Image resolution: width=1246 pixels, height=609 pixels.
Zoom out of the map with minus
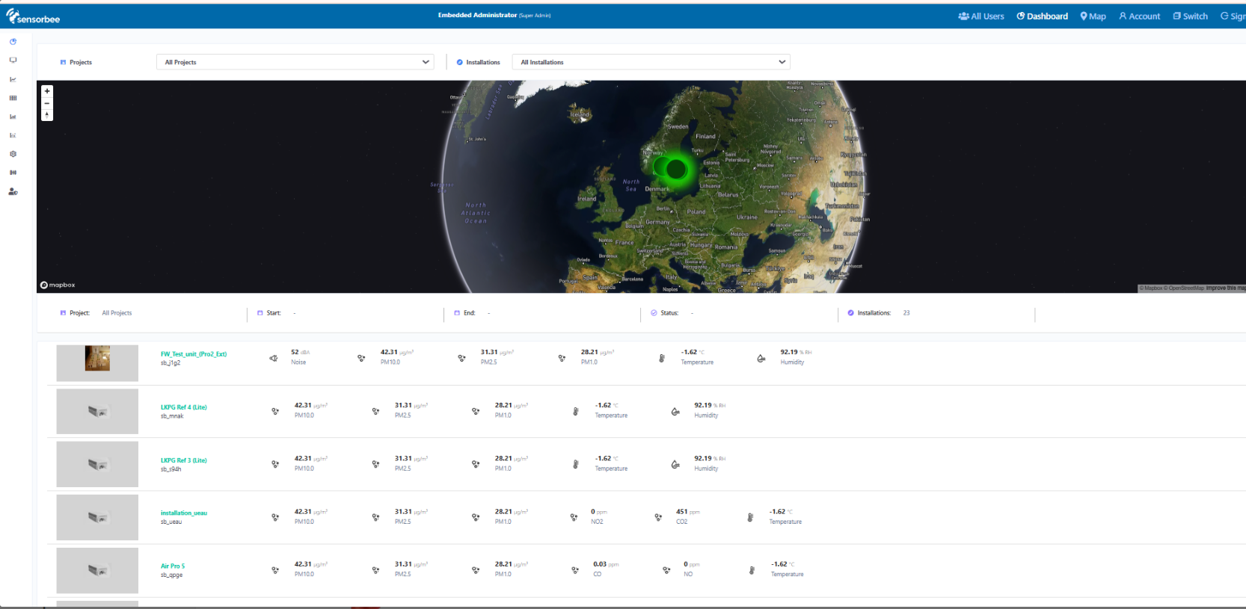(x=47, y=103)
